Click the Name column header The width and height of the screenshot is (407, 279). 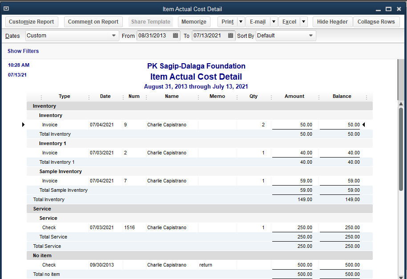pos(172,97)
